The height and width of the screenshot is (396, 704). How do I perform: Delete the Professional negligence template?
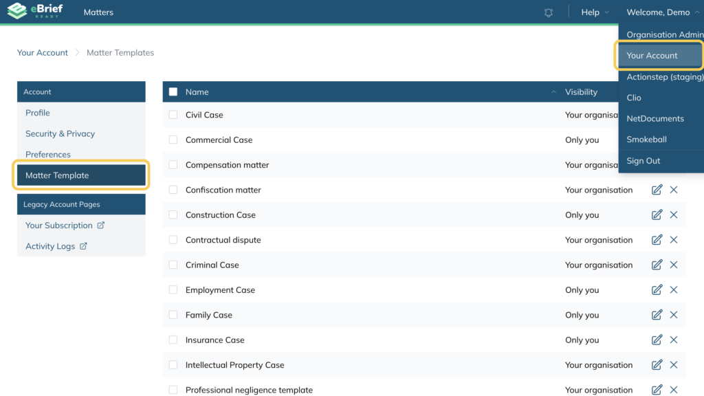click(674, 390)
